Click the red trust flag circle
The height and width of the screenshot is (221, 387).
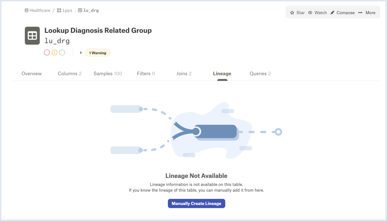coord(47,53)
